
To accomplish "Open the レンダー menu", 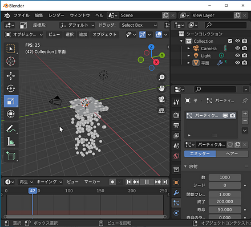I will pos(56,15).
